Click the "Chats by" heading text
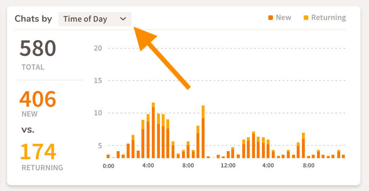The width and height of the screenshot is (369, 191). tap(33, 19)
